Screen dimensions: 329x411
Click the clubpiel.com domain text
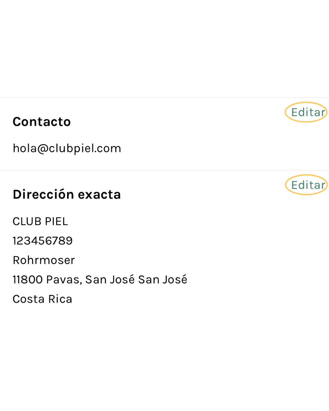coord(85,148)
